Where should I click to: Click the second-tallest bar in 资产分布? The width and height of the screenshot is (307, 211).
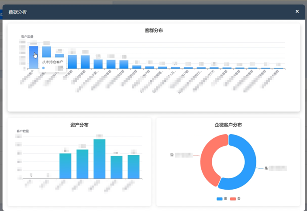(82, 164)
